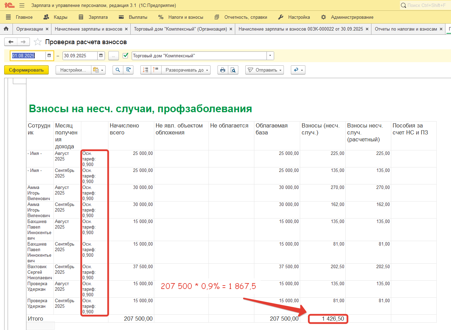451x330 pixels.
Task: Toggle the organization filter checkbox
Action: (126, 56)
